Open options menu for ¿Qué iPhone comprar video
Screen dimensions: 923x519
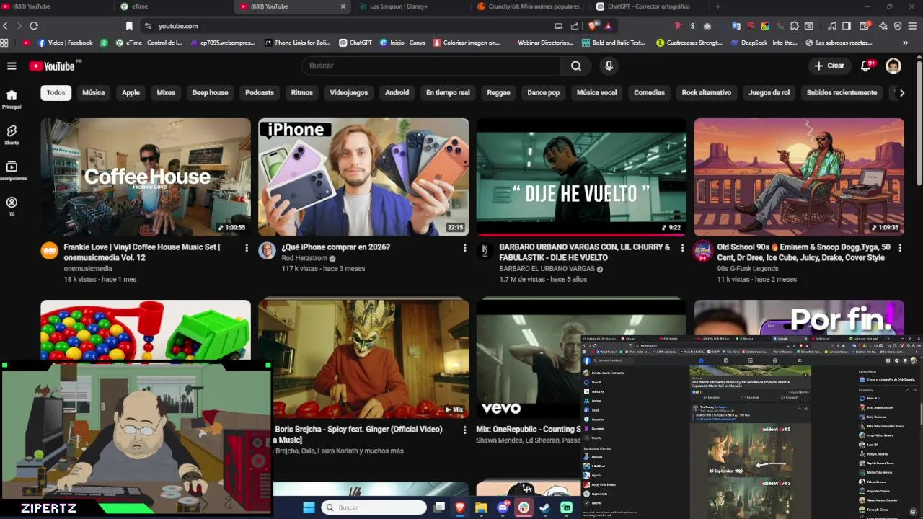464,248
